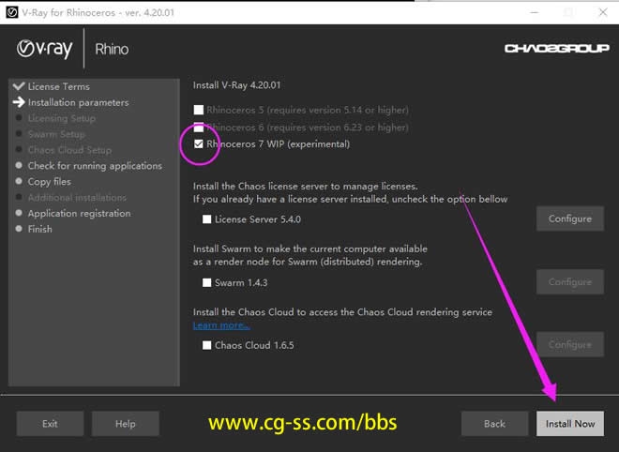Follow the Learn more link
The width and height of the screenshot is (619, 452).
tap(221, 325)
